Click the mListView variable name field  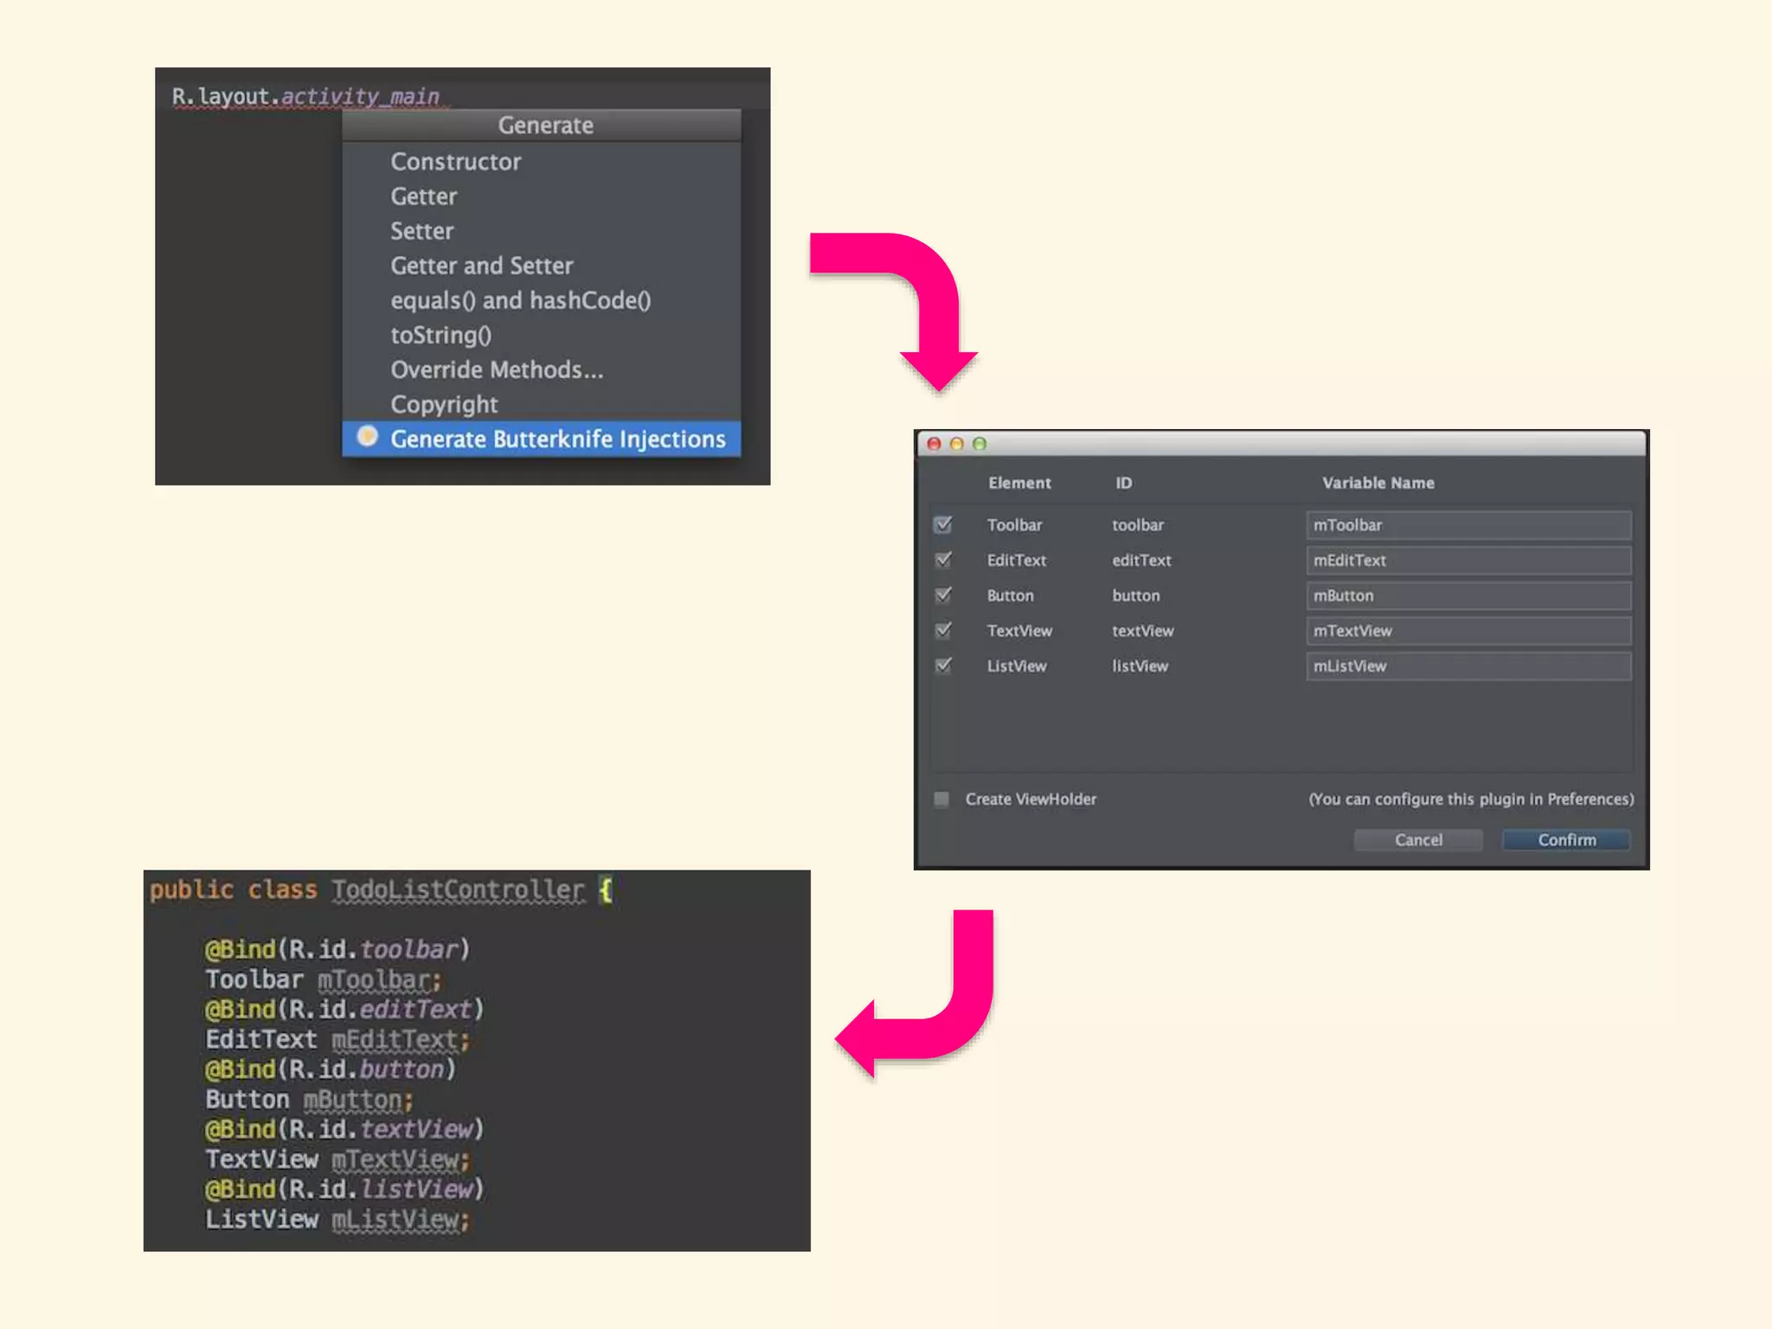pos(1467,666)
